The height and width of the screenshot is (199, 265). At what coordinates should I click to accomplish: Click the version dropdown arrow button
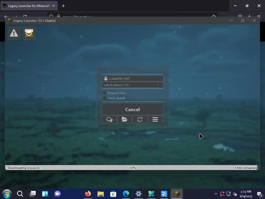(x=160, y=85)
